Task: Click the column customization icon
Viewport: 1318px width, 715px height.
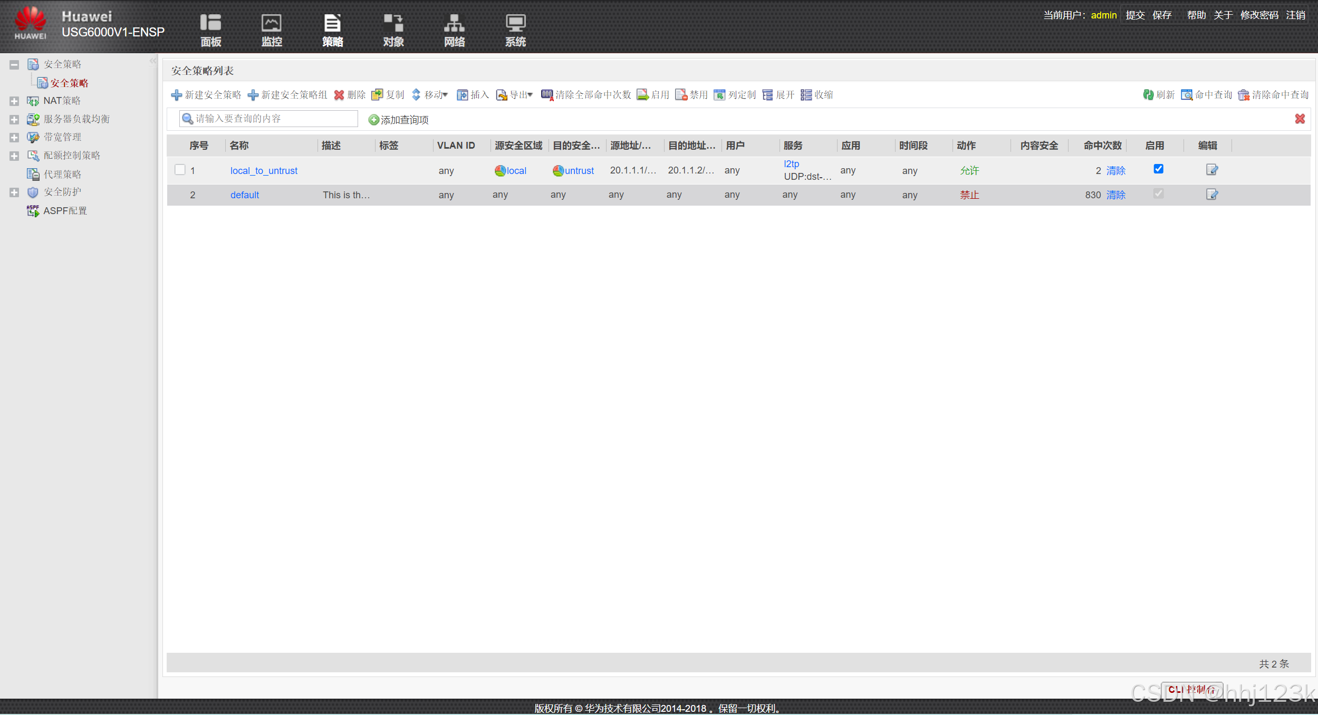Action: pyautogui.click(x=719, y=95)
